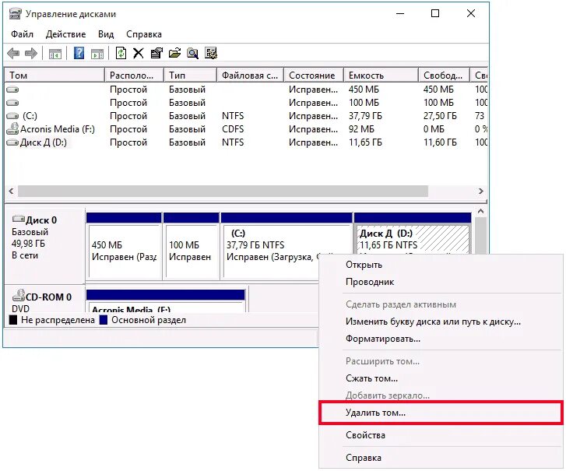Select Изменить букву диска или путь к диску
Image resolution: width=566 pixels, height=471 pixels.
pos(441,322)
